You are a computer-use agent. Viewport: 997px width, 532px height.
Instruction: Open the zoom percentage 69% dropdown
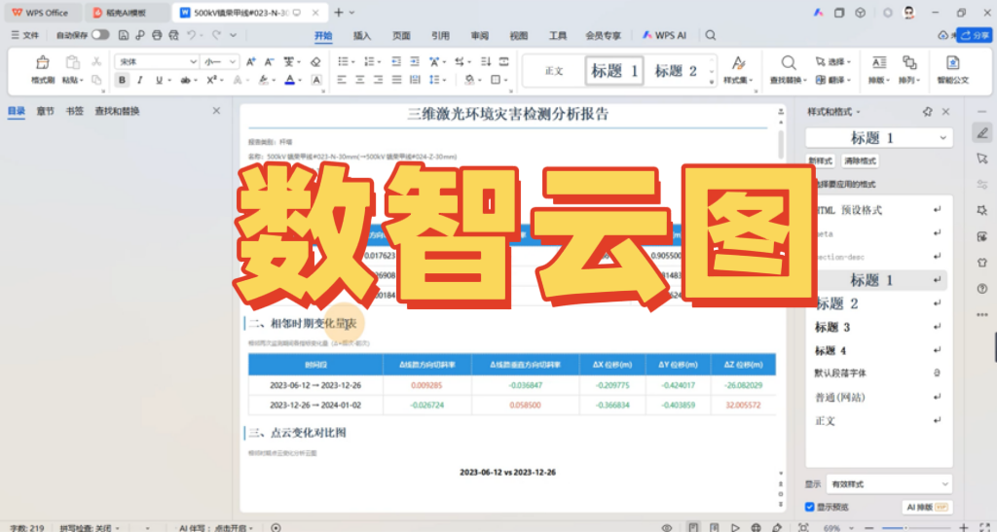(x=849, y=527)
